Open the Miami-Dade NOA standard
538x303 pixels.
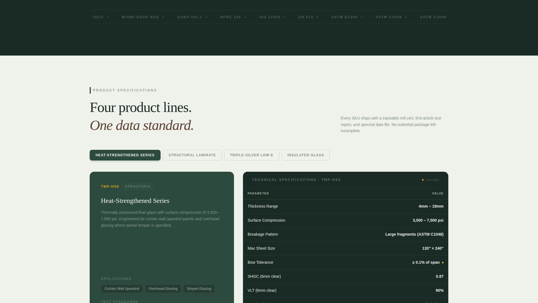140,17
